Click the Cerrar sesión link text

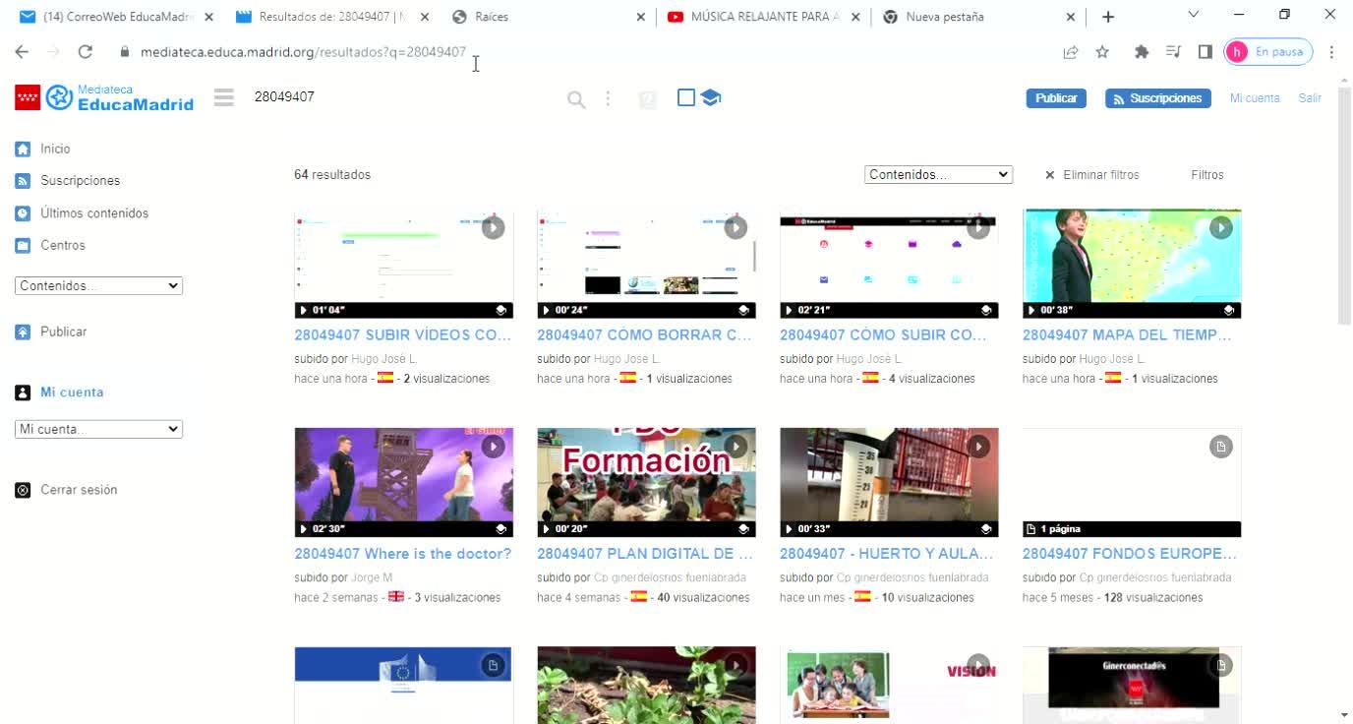(79, 490)
